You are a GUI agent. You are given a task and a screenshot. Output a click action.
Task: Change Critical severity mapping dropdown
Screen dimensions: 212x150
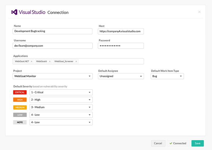pos(61,92)
